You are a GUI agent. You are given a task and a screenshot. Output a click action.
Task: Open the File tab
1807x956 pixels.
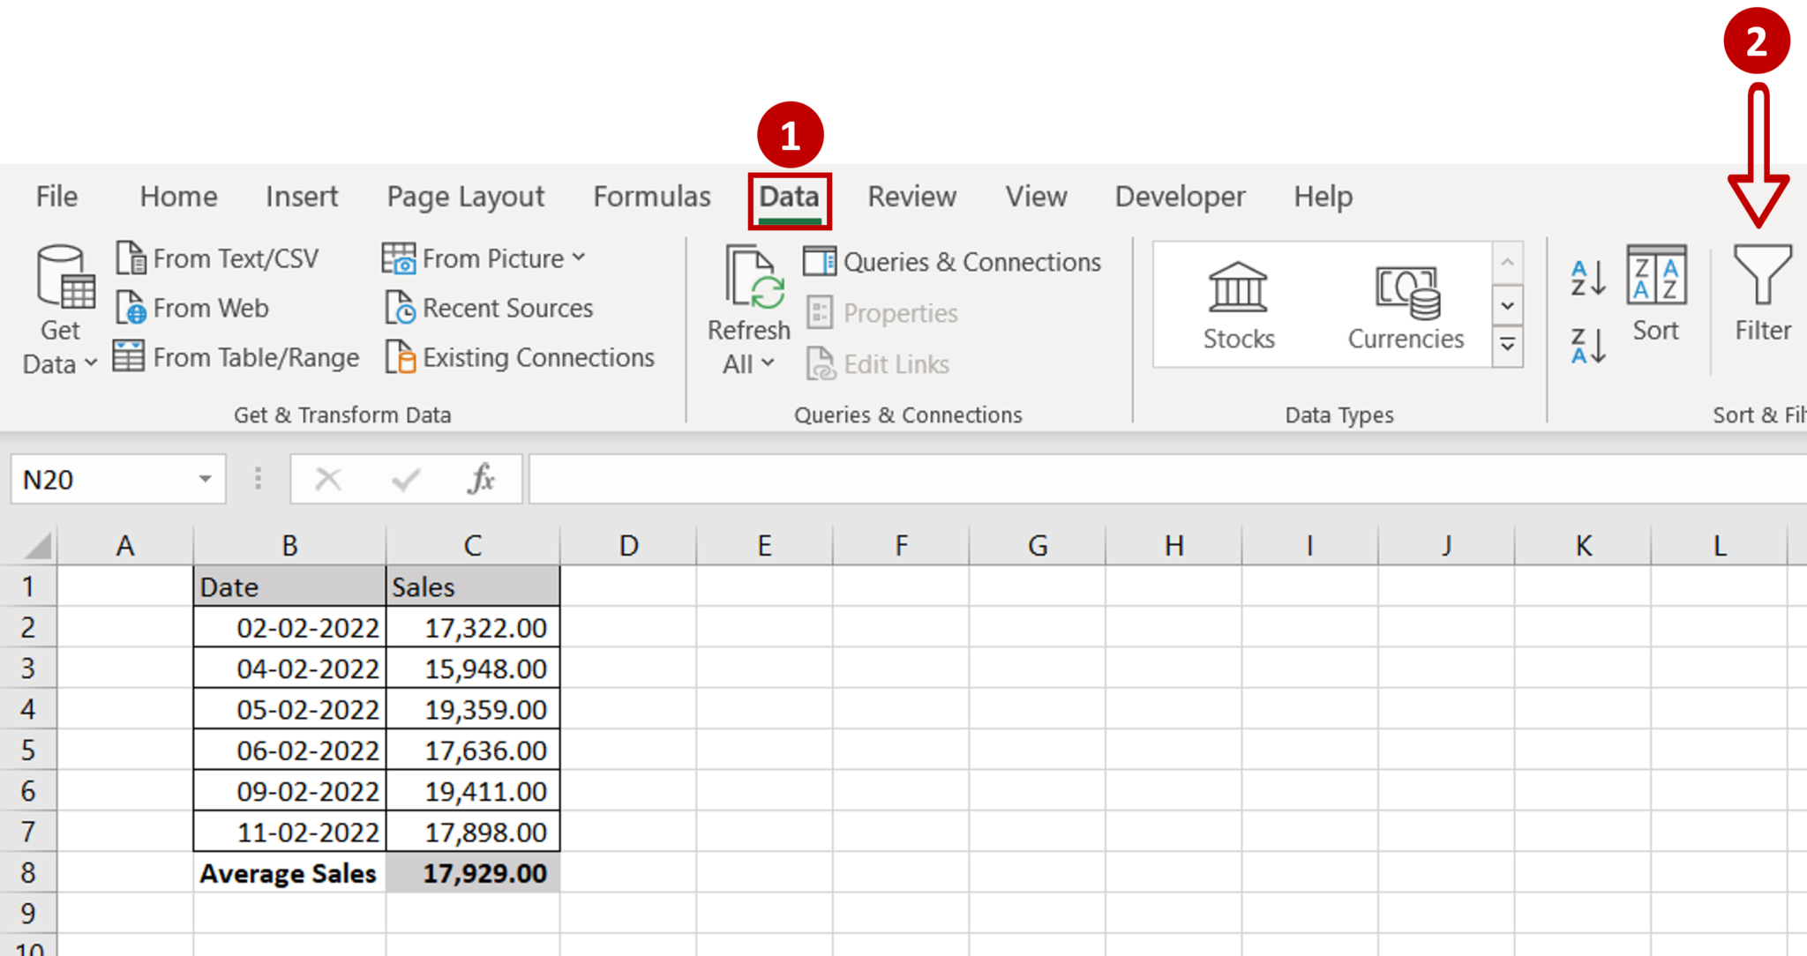pos(56,196)
